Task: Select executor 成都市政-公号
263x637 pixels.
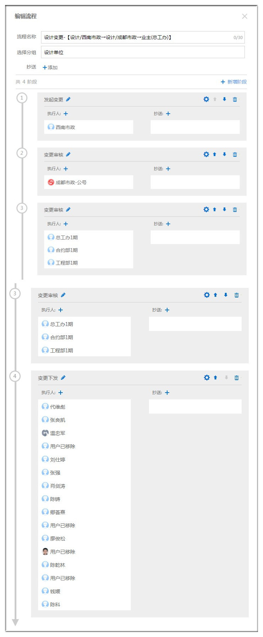Action: [71, 182]
